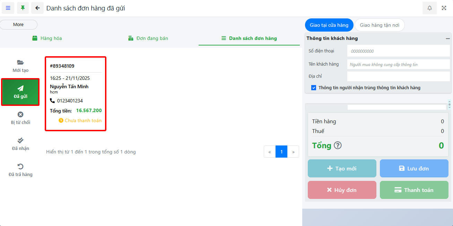Switch to the Hàng hóa tab

[x=47, y=38]
